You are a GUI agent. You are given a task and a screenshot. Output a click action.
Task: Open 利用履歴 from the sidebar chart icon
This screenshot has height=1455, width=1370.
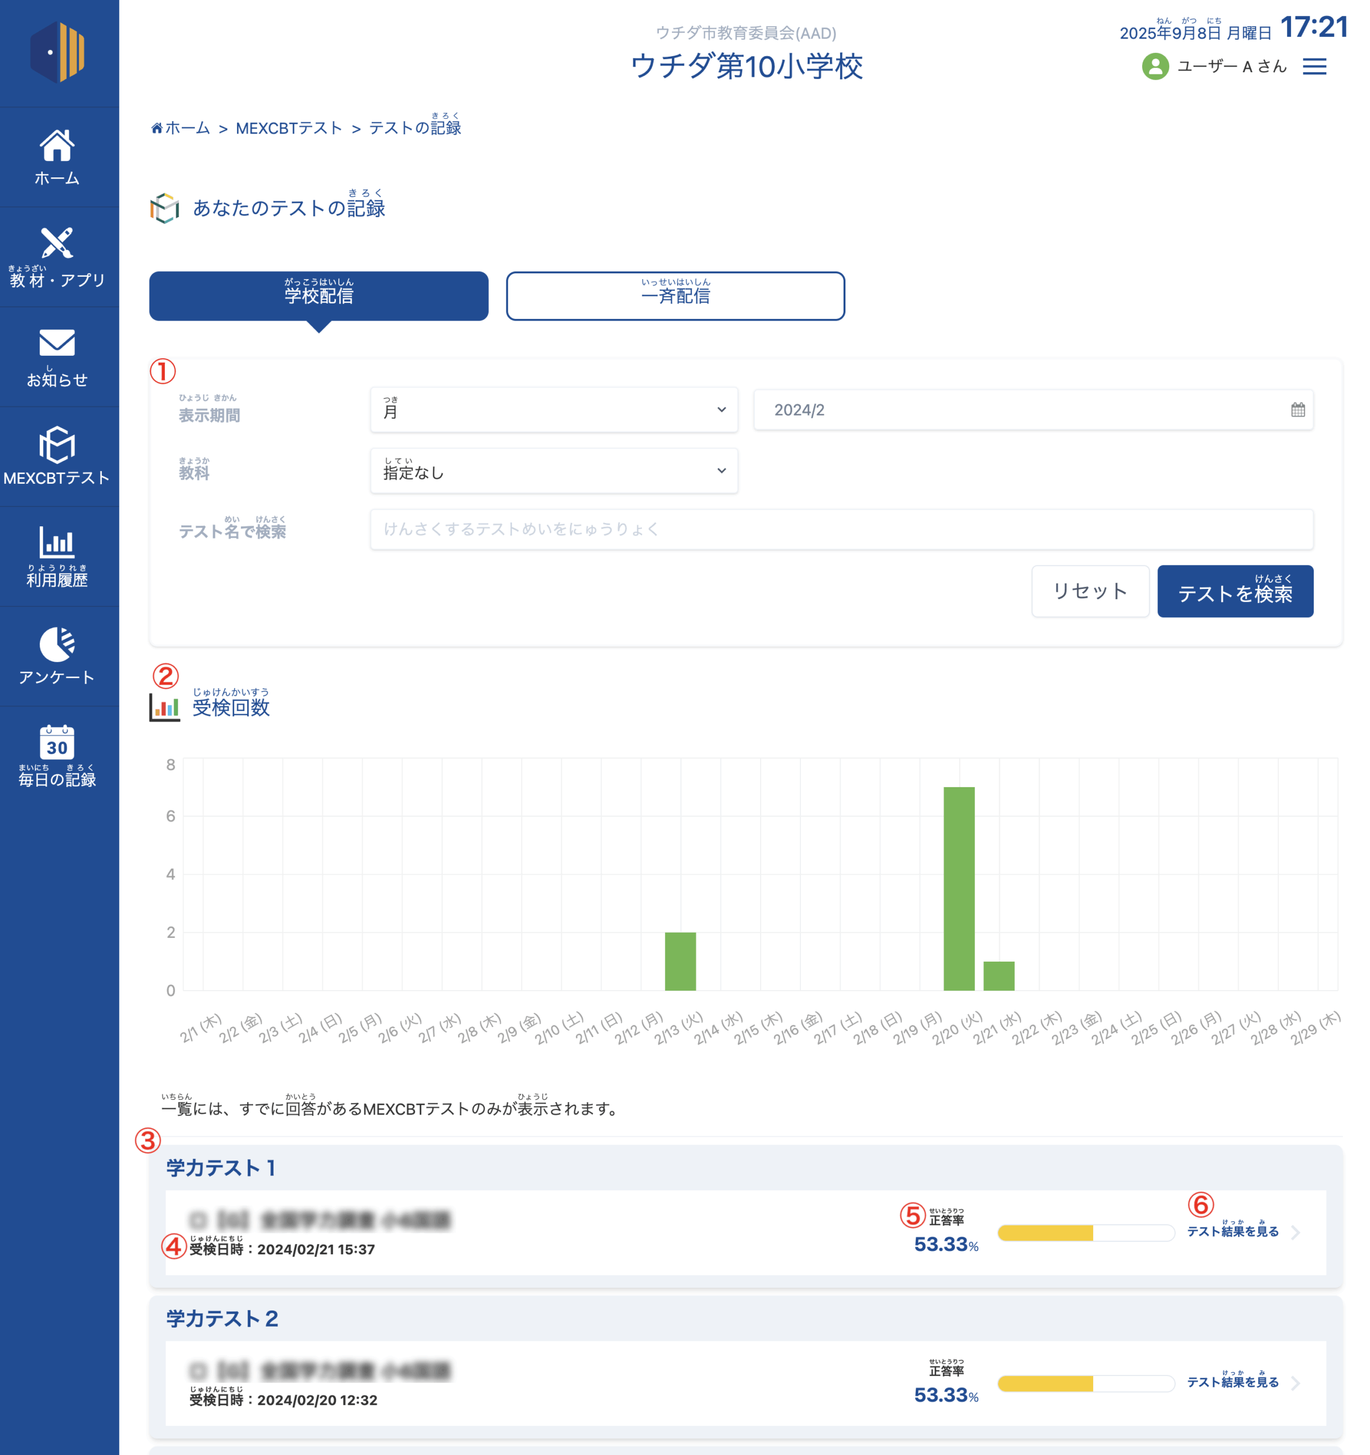click(57, 542)
